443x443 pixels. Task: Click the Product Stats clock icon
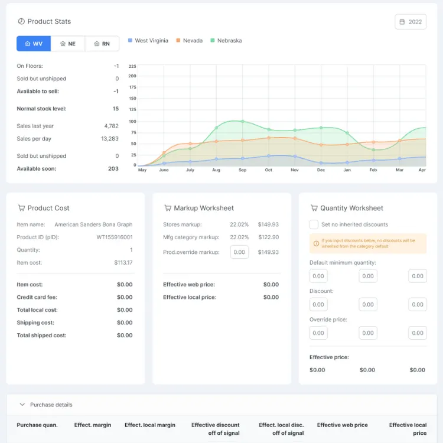point(21,21)
